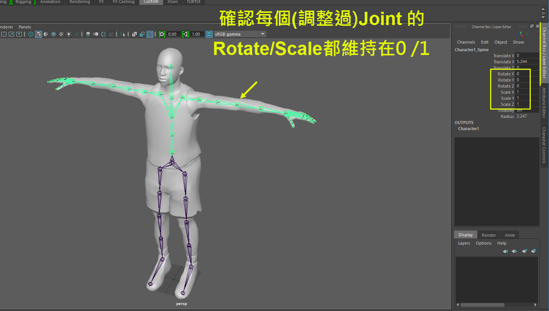Toggle motion blur icon

click(x=96, y=34)
